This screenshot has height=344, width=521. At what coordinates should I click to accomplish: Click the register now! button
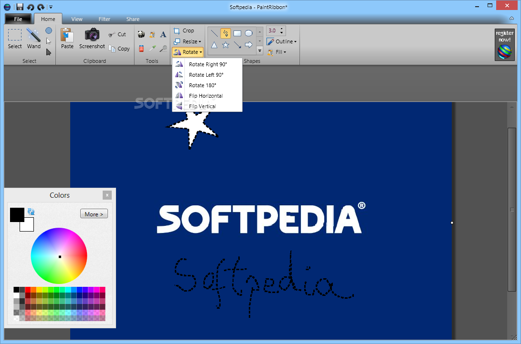point(504,44)
